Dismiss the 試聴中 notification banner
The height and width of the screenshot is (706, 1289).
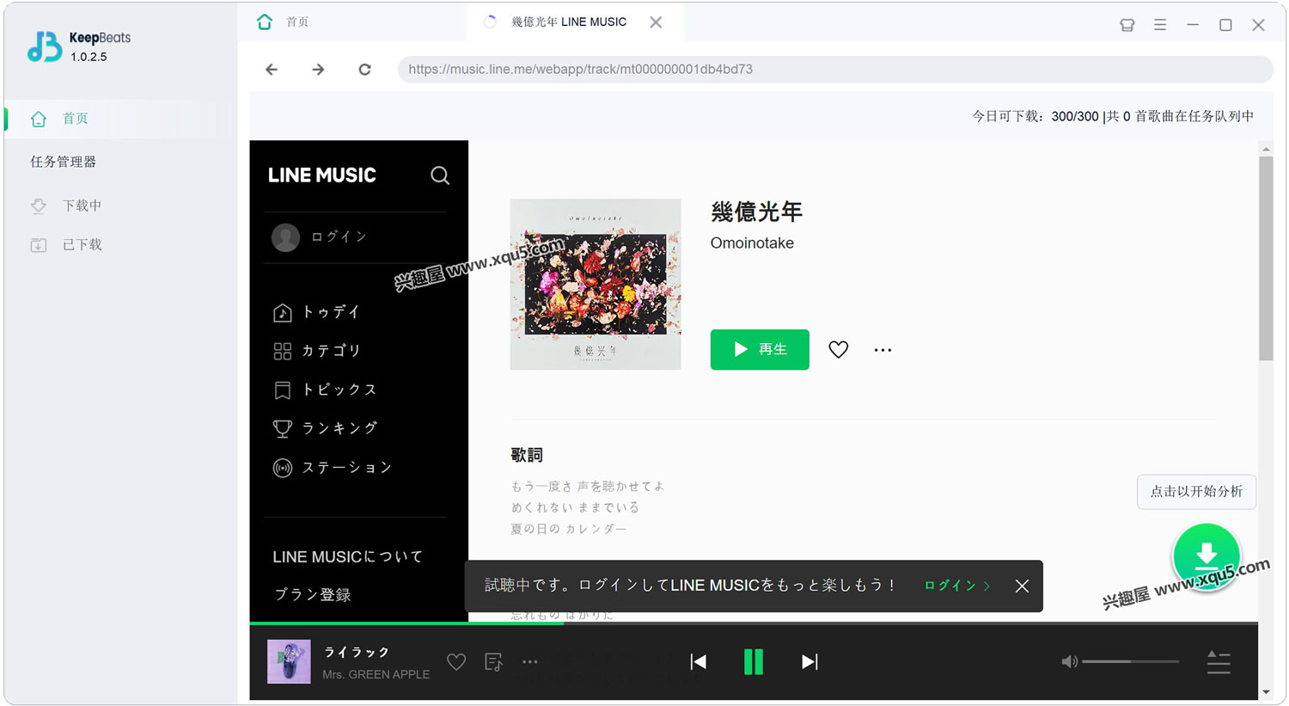[x=1022, y=586]
